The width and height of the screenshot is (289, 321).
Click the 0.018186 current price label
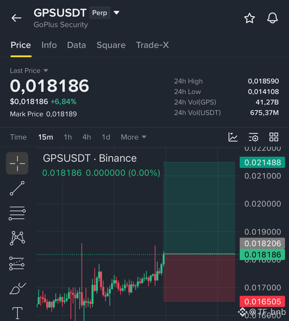[x=262, y=255]
